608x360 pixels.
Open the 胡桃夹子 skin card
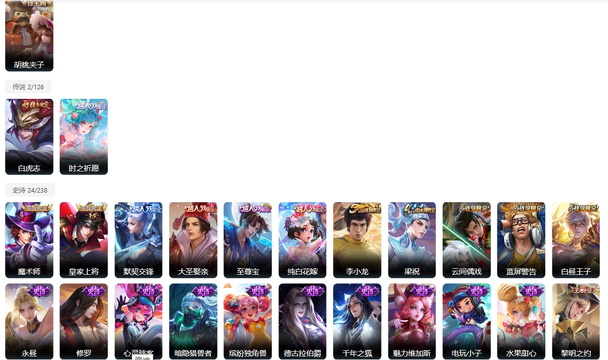(x=29, y=36)
